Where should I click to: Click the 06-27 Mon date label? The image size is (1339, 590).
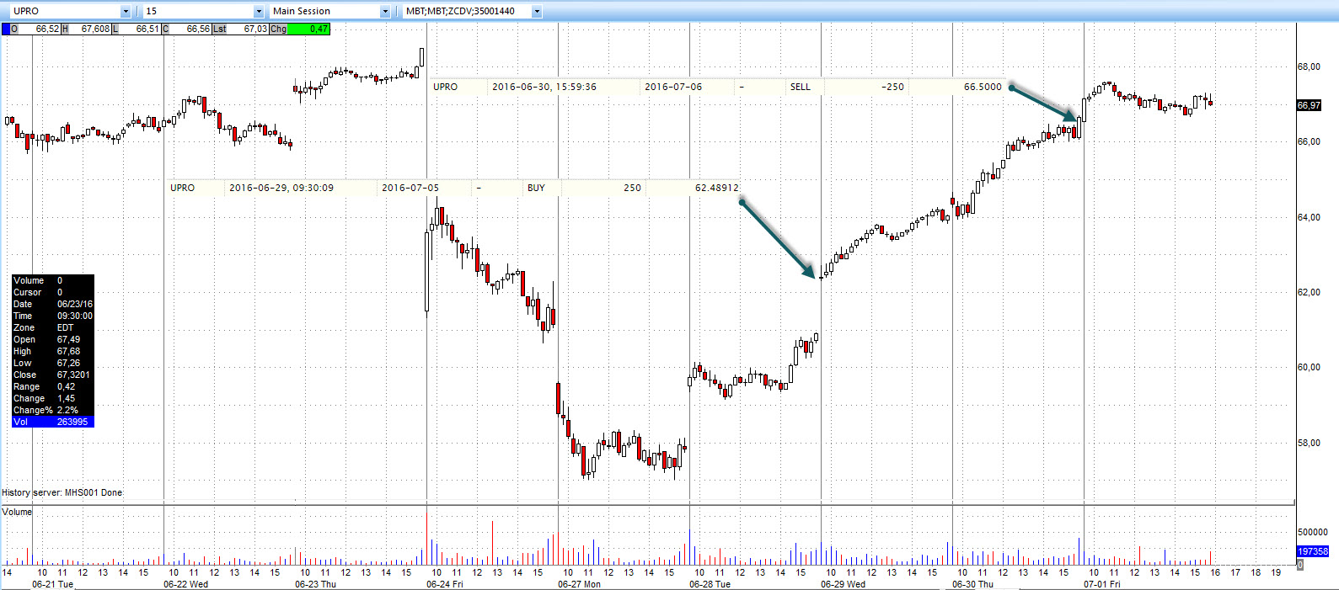click(x=579, y=584)
